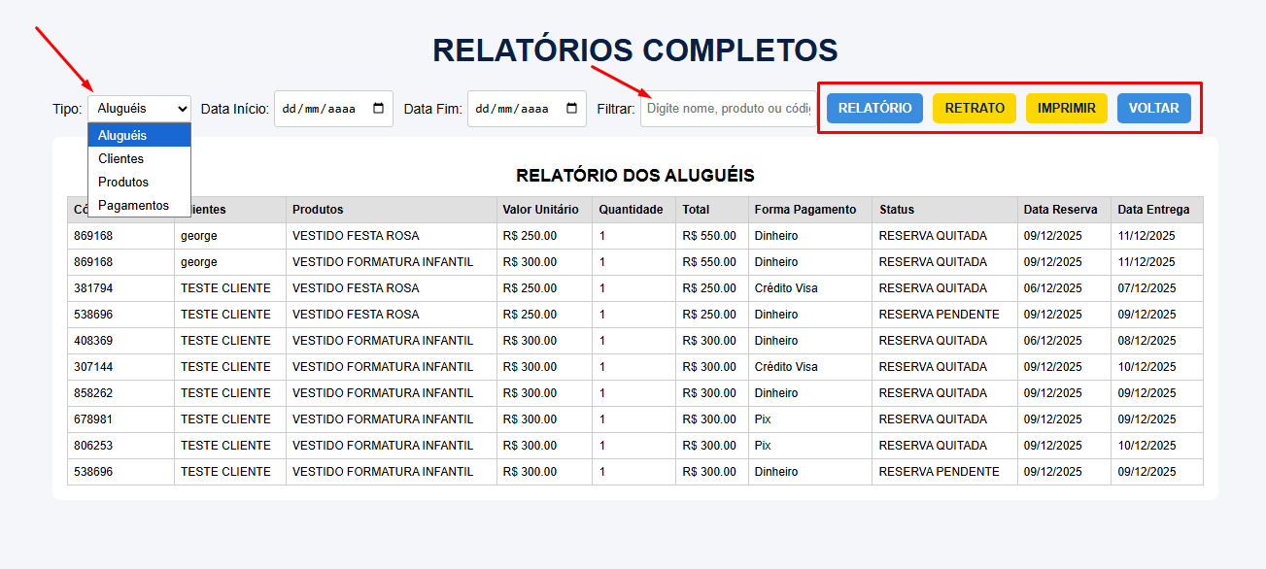Click the Data Fim date field
This screenshot has width=1266, height=569.
click(527, 109)
